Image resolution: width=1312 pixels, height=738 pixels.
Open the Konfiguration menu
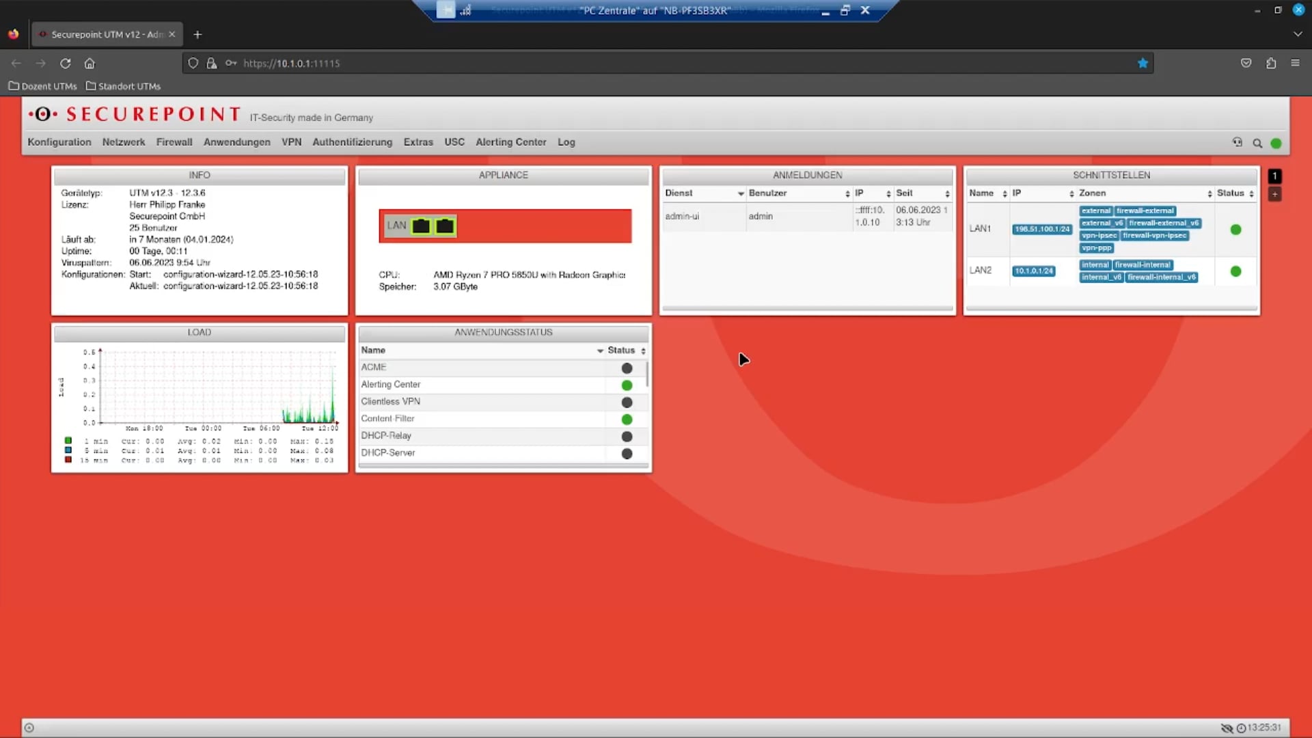(x=59, y=142)
